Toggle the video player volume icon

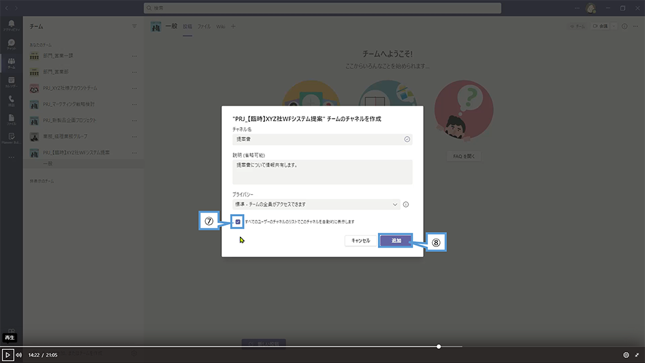(19, 355)
